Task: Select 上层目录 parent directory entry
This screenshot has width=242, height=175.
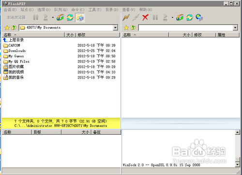Action: pyautogui.click(x=14, y=40)
